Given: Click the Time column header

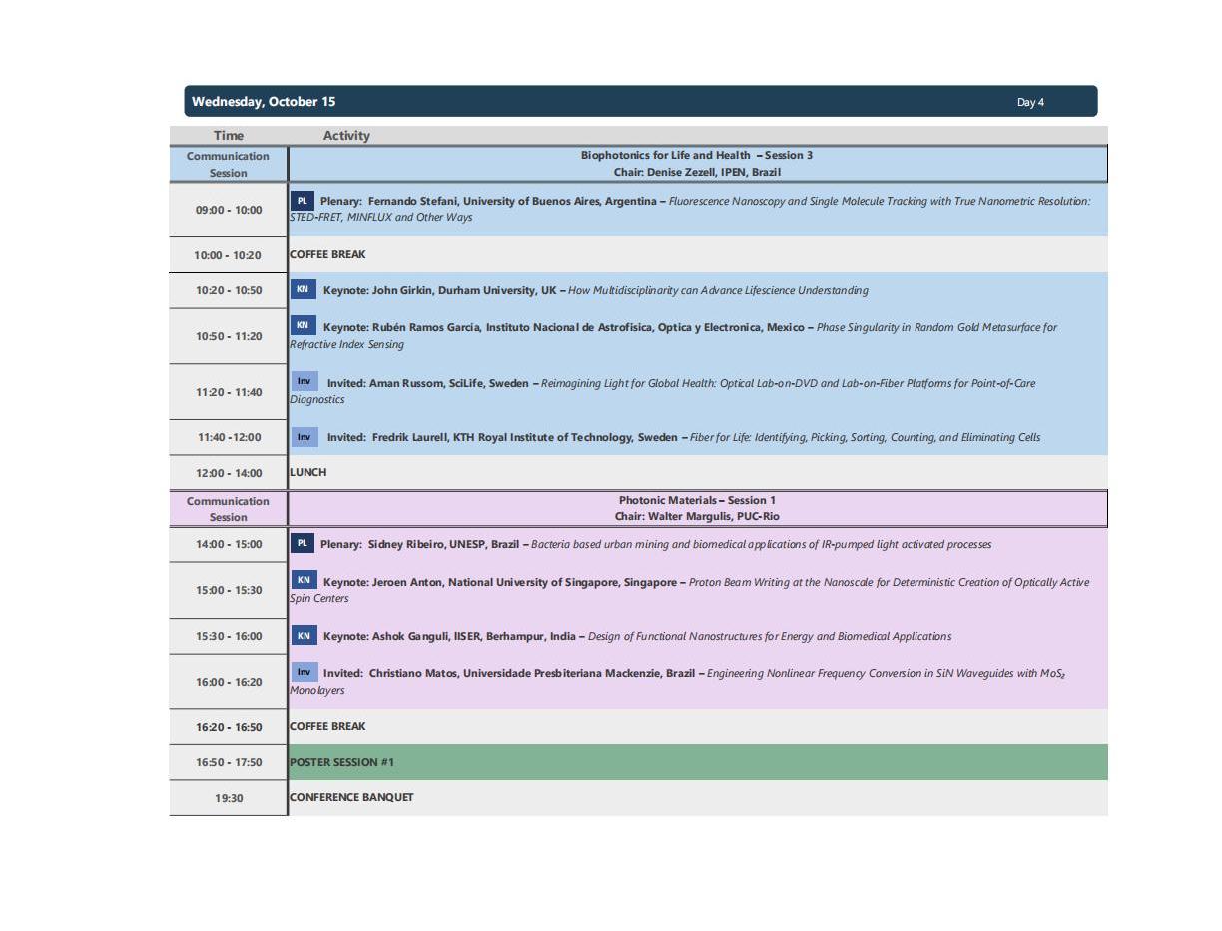Looking at the screenshot, I should 228,136.
